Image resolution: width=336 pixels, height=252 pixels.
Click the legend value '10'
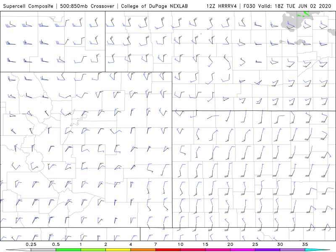tap(181, 244)
